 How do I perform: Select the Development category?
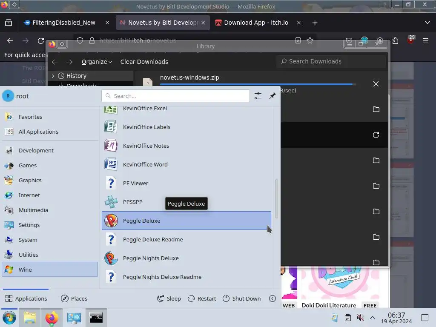(x=50, y=150)
